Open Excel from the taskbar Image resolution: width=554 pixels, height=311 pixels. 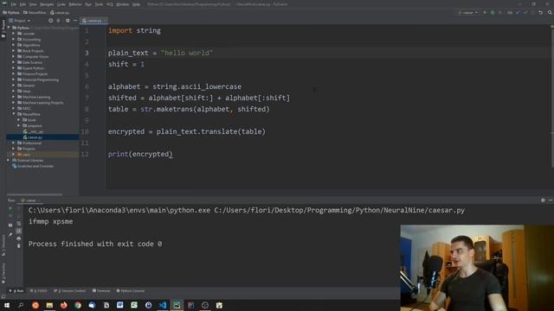point(134,305)
